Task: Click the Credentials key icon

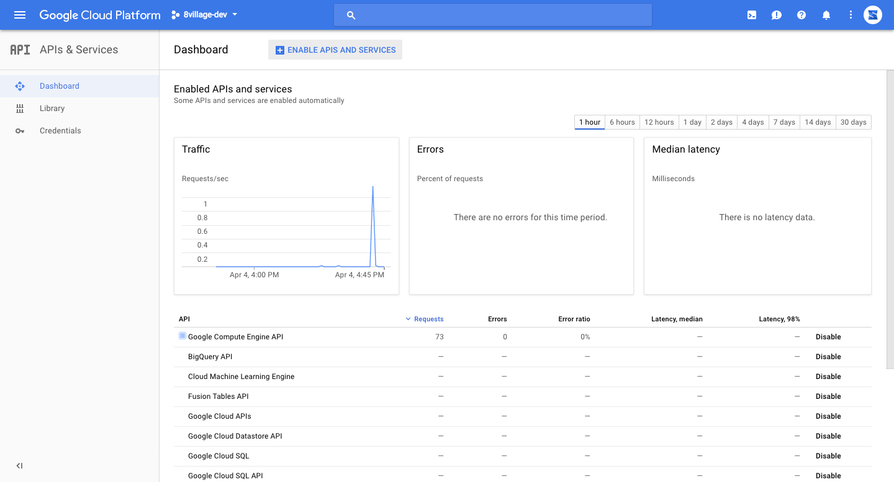Action: coord(20,131)
